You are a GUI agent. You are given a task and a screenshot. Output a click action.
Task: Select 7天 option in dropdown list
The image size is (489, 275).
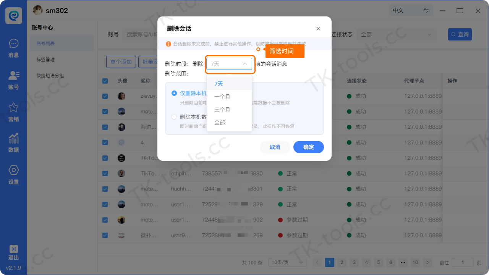coord(229,84)
